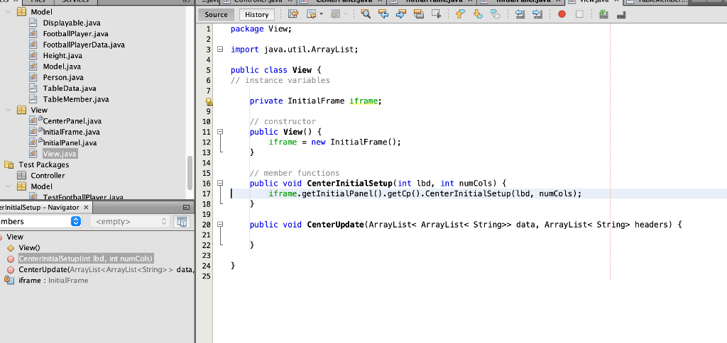Toggle Rectangular Selection mode
This screenshot has width=727, height=343.
tap(437, 14)
